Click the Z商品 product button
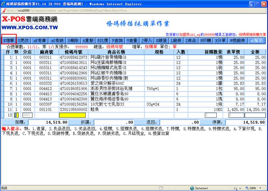 [x=192, y=40]
